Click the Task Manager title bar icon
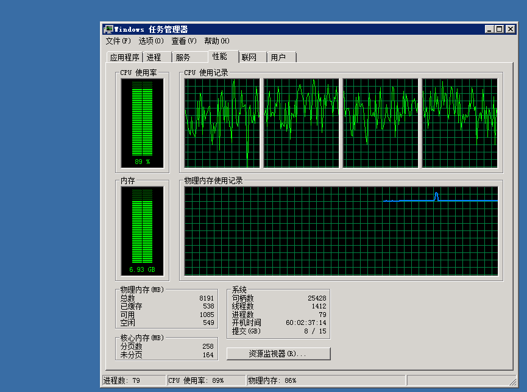527x392 pixels. (x=108, y=29)
